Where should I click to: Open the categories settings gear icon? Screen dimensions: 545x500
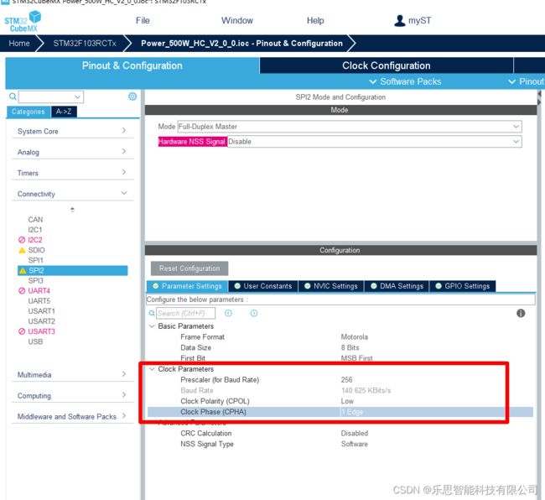(132, 96)
